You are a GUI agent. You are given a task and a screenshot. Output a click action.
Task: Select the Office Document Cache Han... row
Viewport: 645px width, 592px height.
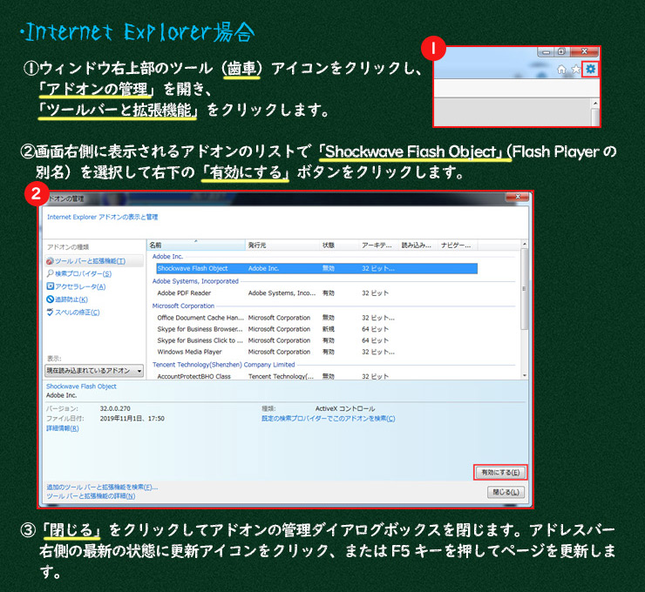pyautogui.click(x=316, y=318)
